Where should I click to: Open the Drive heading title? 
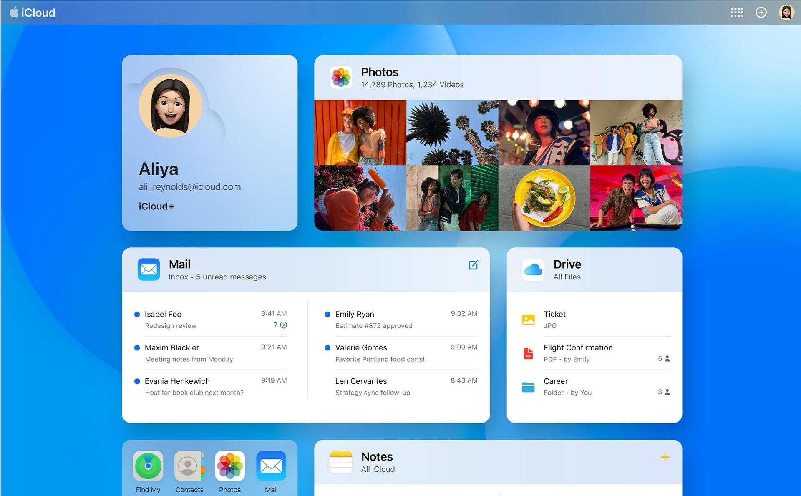point(567,264)
